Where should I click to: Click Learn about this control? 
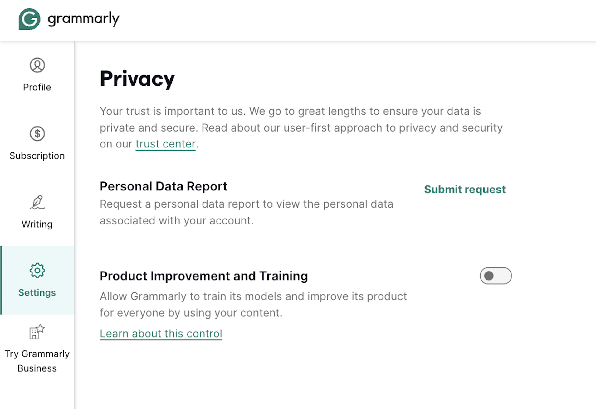click(x=161, y=333)
